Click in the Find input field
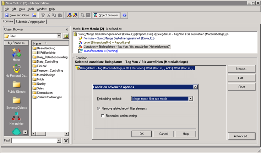 pyautogui.click(x=34, y=140)
